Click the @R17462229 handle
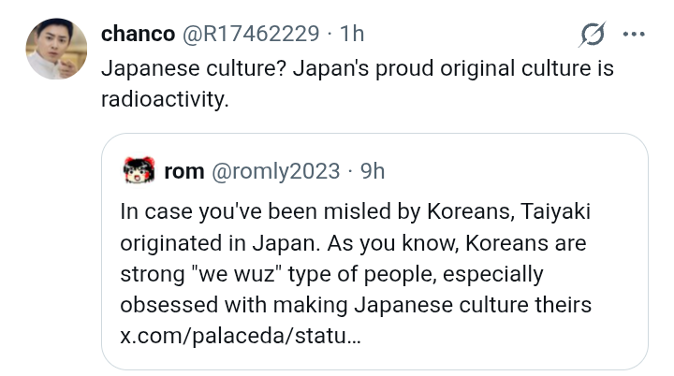 pyautogui.click(x=251, y=34)
